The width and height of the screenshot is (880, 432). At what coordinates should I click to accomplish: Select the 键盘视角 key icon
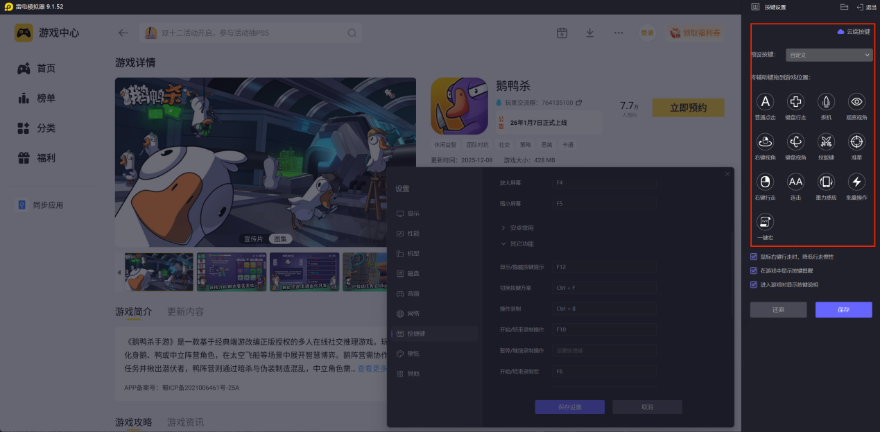pos(795,142)
